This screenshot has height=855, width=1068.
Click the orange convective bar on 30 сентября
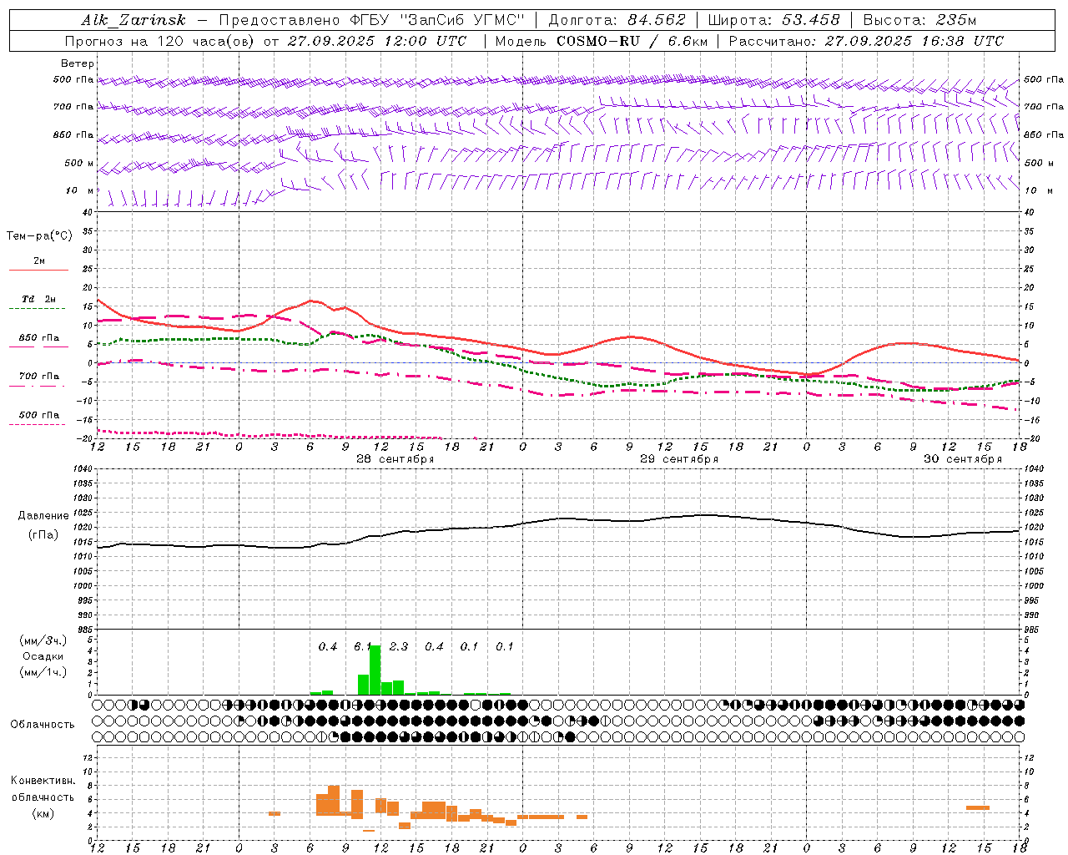pos(978,807)
